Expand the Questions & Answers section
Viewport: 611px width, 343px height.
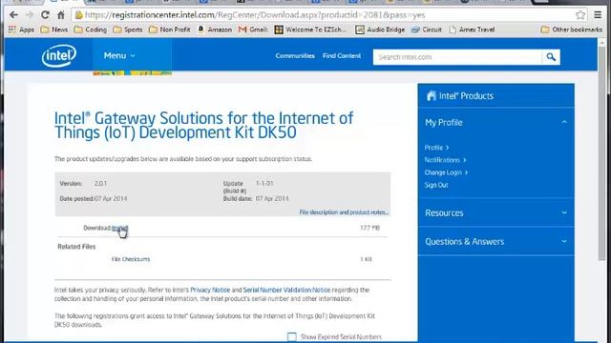(x=564, y=241)
